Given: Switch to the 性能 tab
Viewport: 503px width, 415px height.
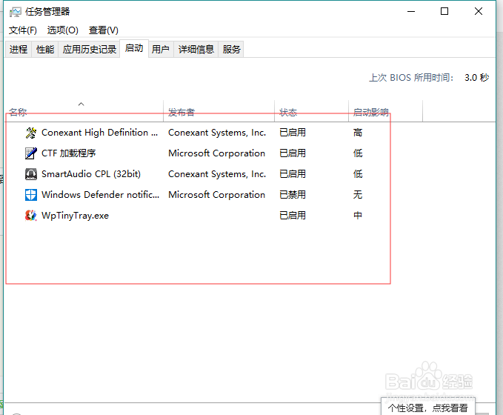Looking at the screenshot, I should pos(45,50).
